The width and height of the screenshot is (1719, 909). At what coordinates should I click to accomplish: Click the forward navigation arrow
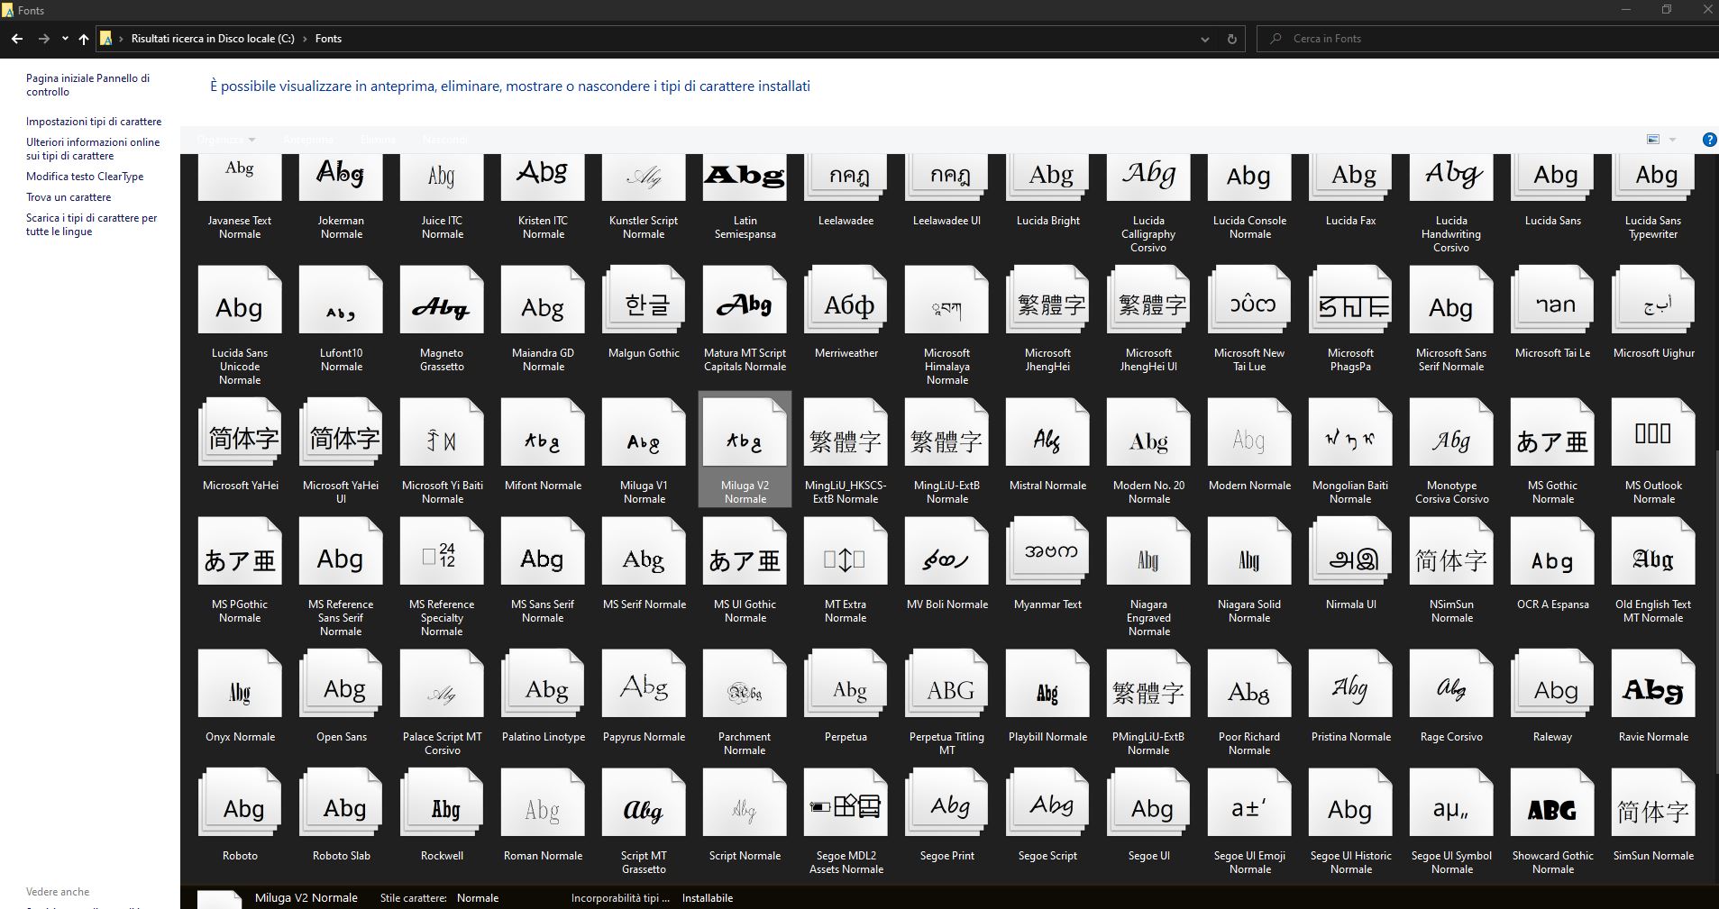tap(43, 38)
